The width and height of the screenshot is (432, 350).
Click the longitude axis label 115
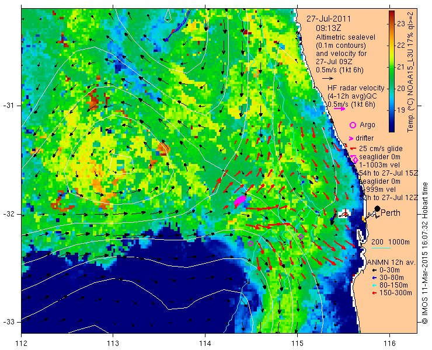coord(297,344)
